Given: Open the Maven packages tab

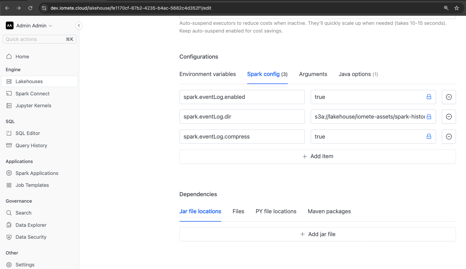Looking at the screenshot, I should point(329,211).
